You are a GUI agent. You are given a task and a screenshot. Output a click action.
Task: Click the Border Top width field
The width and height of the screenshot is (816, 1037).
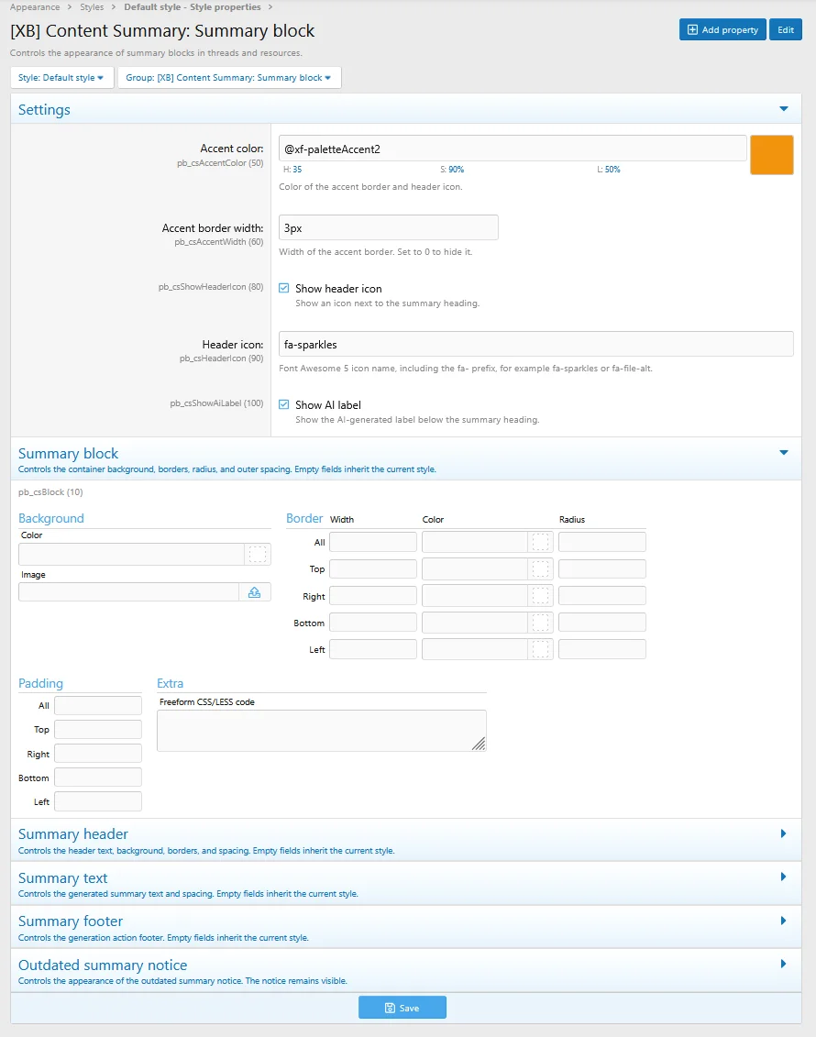(x=373, y=568)
